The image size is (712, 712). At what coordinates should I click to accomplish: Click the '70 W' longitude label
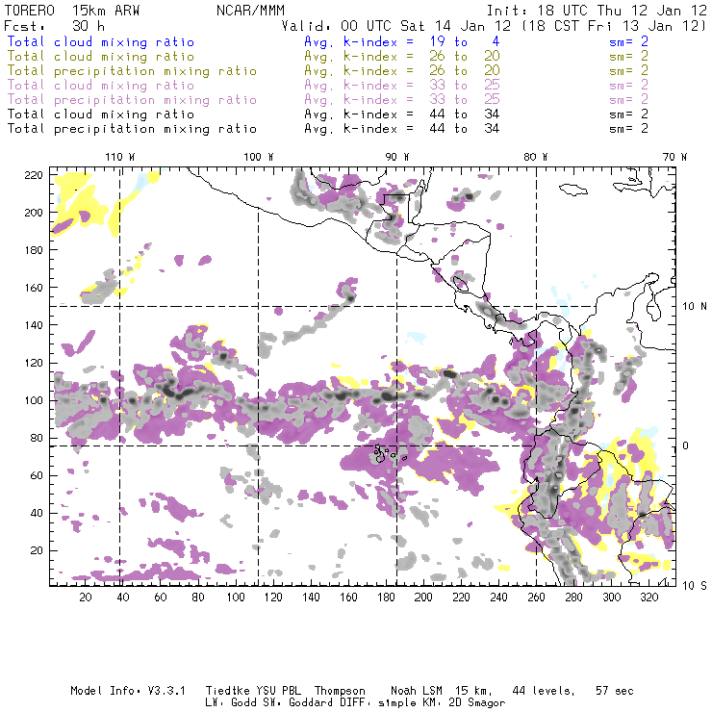pyautogui.click(x=674, y=157)
